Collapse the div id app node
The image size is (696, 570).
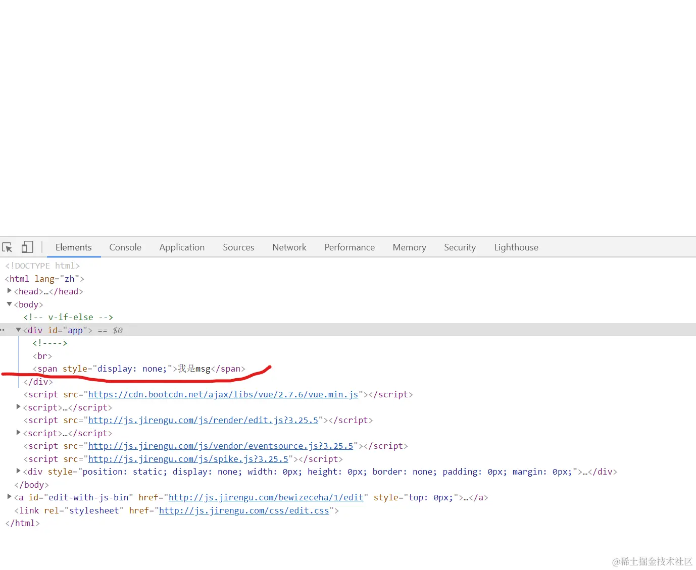click(x=19, y=330)
